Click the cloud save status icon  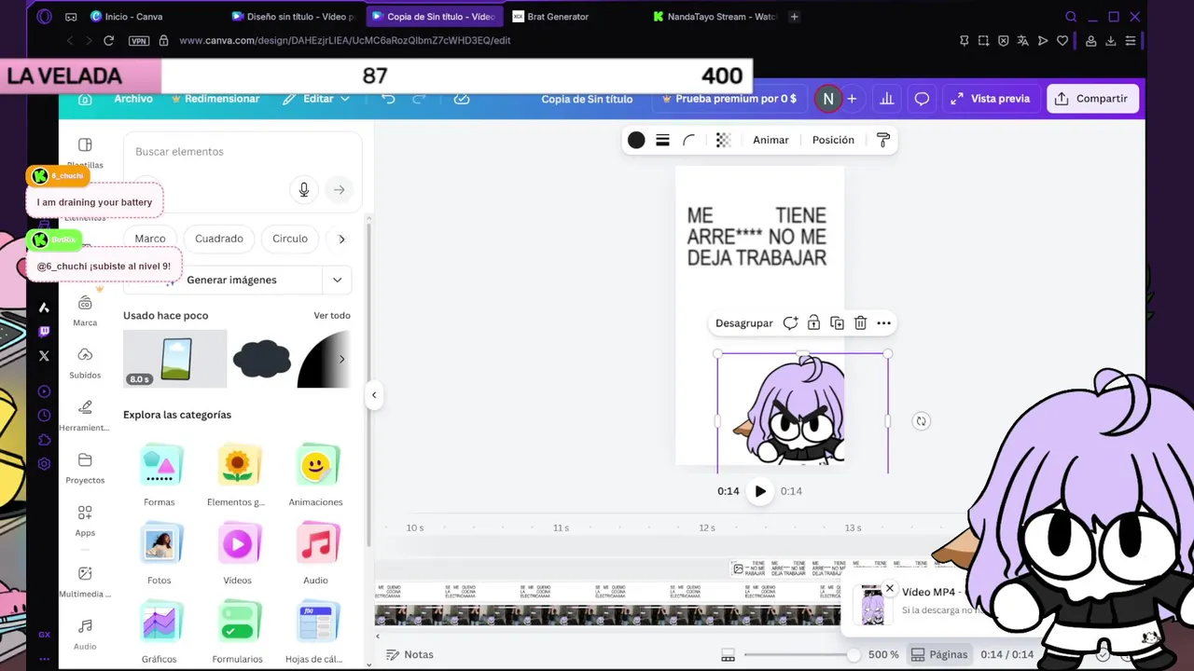click(461, 99)
